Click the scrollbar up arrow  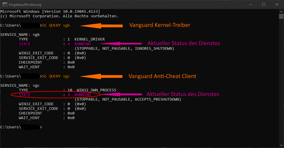pyautogui.click(x=281, y=11)
